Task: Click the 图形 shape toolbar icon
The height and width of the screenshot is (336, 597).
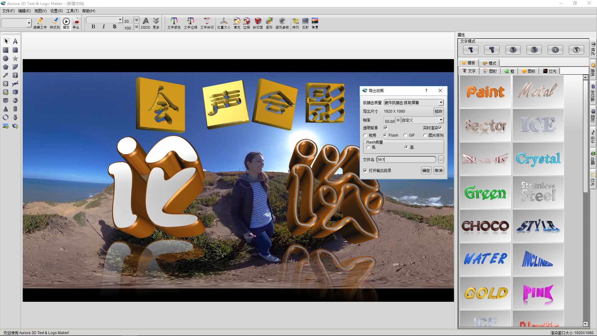Action: (269, 23)
